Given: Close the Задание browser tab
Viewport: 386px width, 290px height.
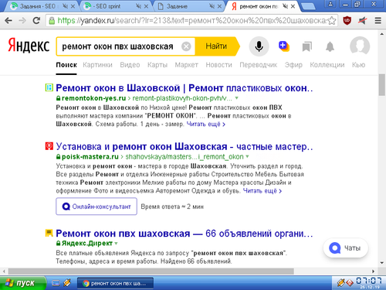Looking at the screenshot, I should tap(219, 6).
